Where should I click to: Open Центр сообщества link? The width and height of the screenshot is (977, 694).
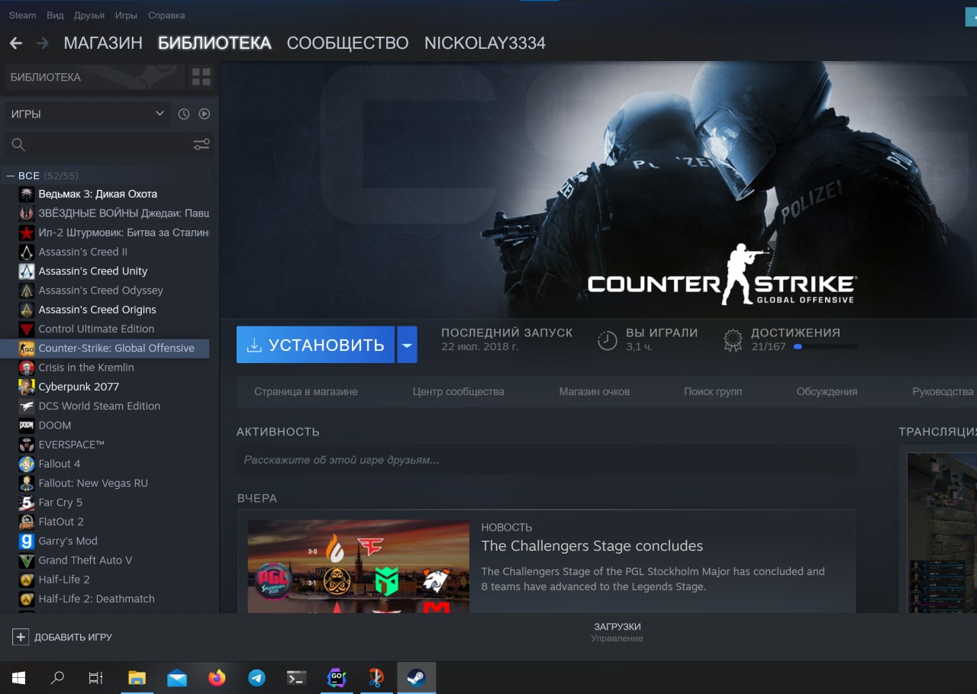tap(459, 391)
